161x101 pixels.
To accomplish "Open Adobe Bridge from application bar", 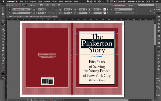I will 21,5.
